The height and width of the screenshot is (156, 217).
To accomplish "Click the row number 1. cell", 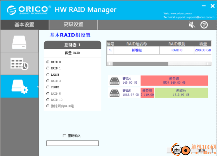I will point(111,50).
